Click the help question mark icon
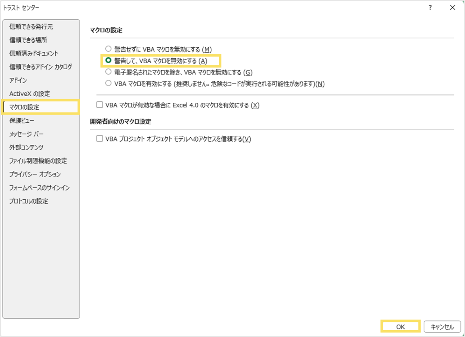Viewport: 465px width, 337px height. [430, 8]
